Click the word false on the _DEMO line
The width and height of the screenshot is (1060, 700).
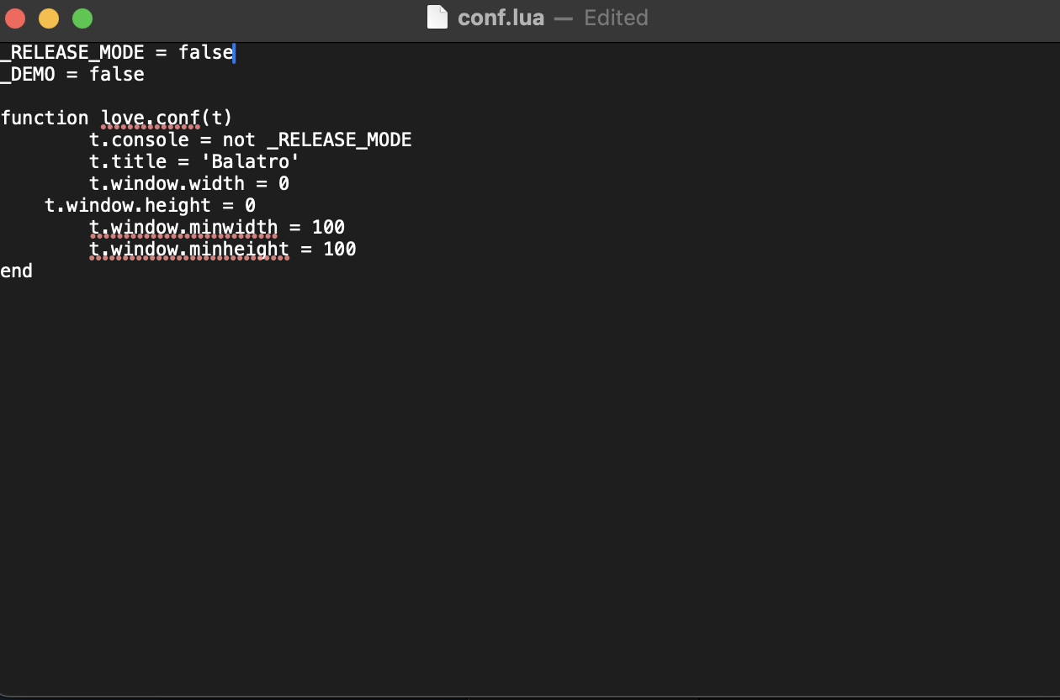coord(117,74)
